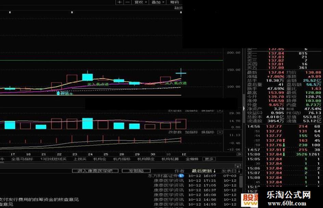This screenshot has height=208, width=323.
Task: Click the 最新 price value 137.84
Action: pyautogui.click(x=276, y=72)
